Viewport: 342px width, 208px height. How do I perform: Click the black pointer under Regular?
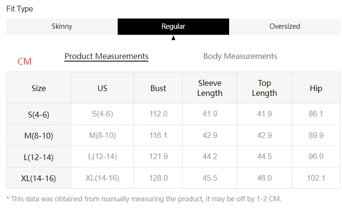[x=173, y=38]
